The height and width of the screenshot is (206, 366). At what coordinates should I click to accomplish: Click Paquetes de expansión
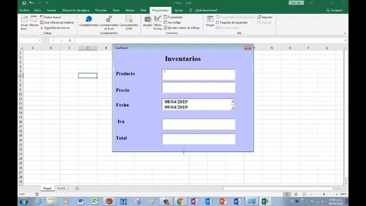[x=232, y=22]
